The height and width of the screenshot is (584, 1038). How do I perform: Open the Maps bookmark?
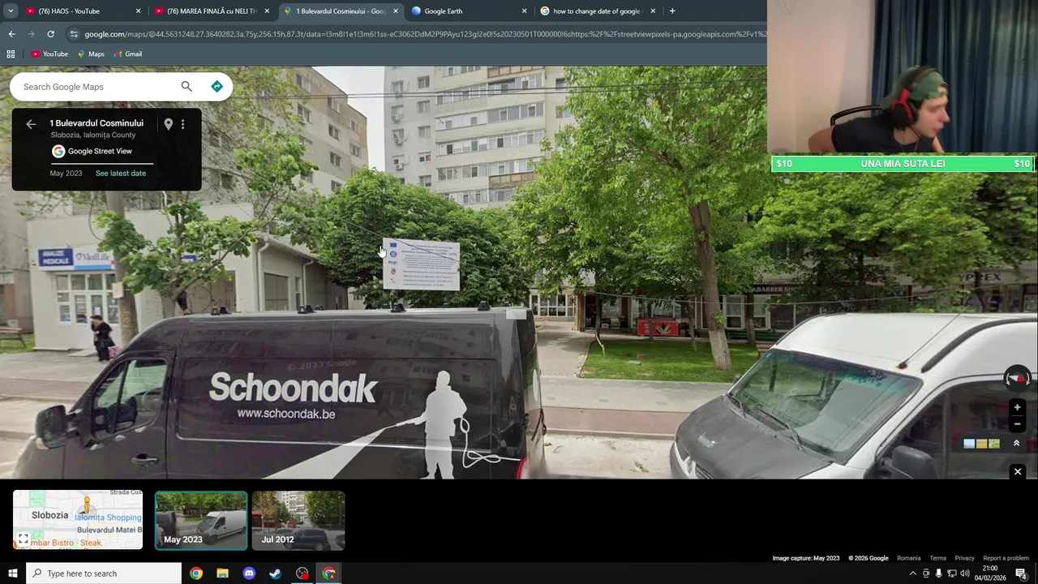pos(91,54)
